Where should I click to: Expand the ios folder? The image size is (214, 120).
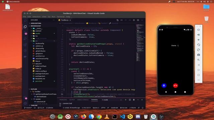pyautogui.click(x=36, y=36)
